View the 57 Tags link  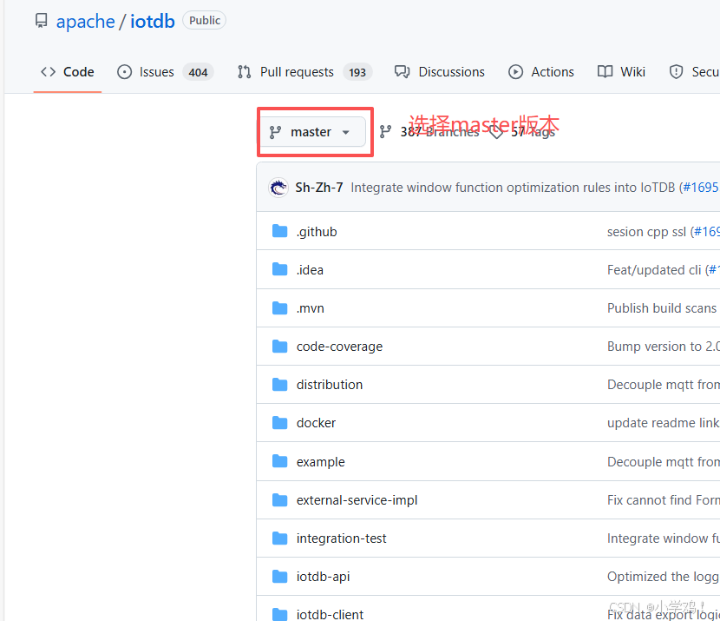[x=533, y=132]
